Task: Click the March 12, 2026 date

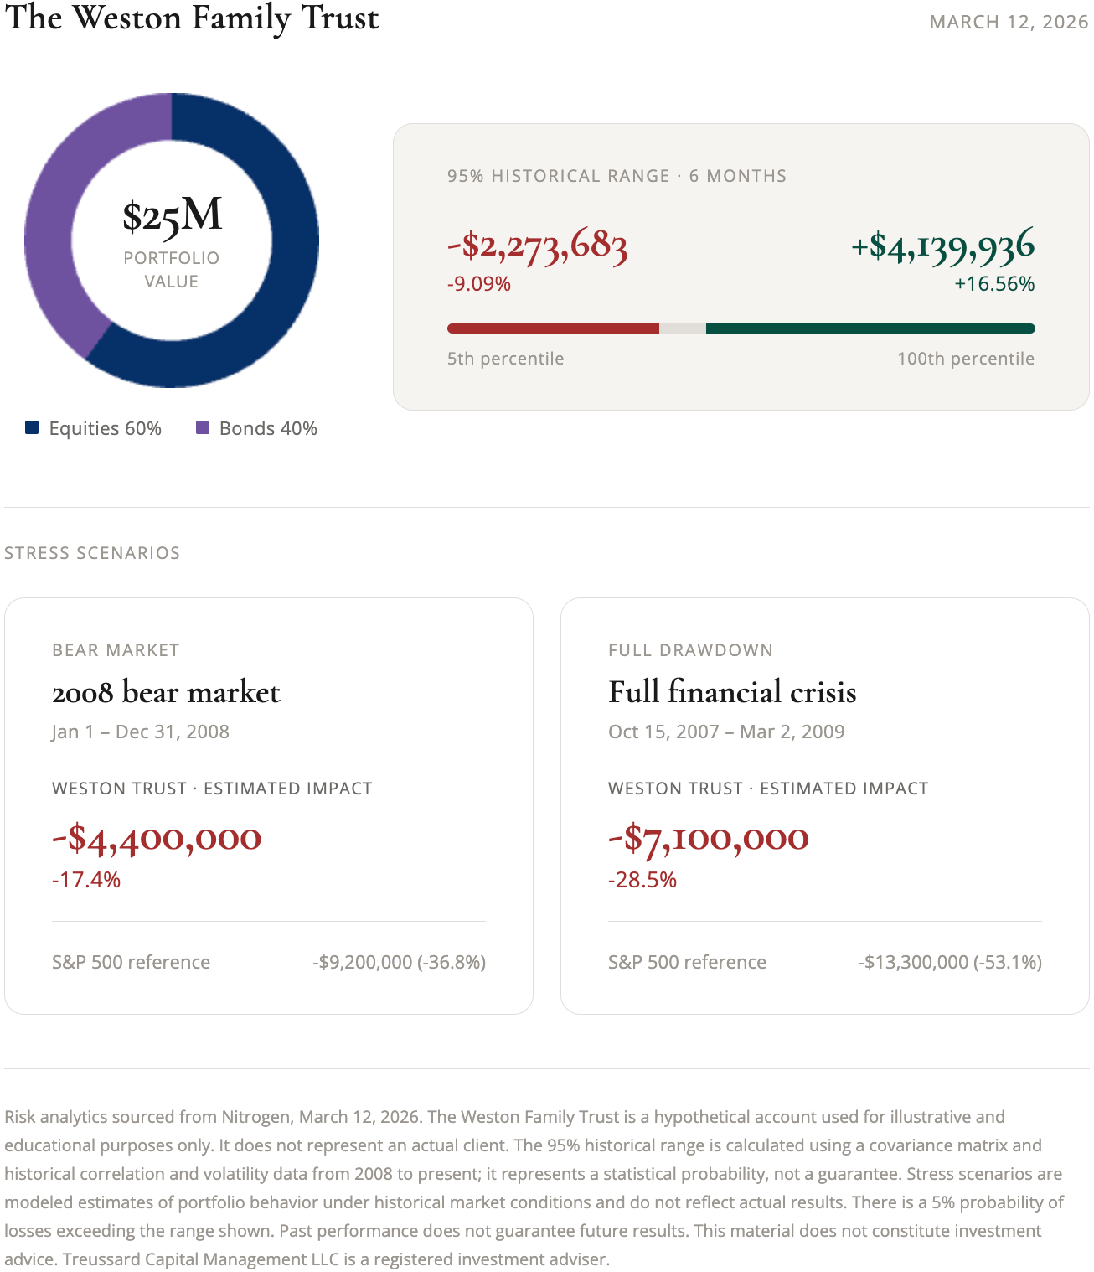Action: pyautogui.click(x=1009, y=23)
